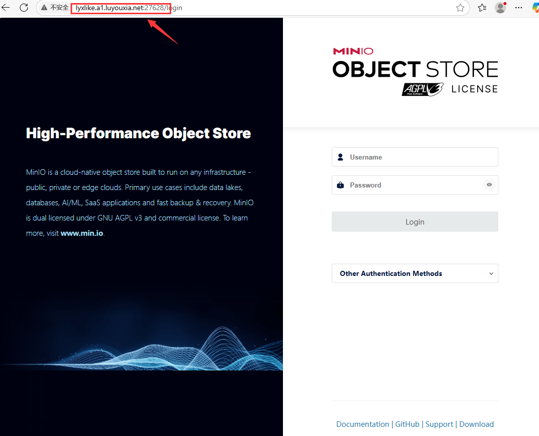This screenshot has width=539, height=436.
Task: Expand Other Authentication Methods dropdown
Action: pyautogui.click(x=415, y=273)
